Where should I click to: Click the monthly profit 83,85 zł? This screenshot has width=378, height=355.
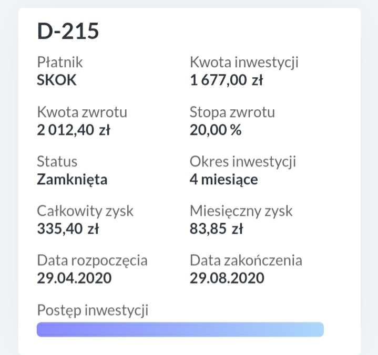(216, 229)
